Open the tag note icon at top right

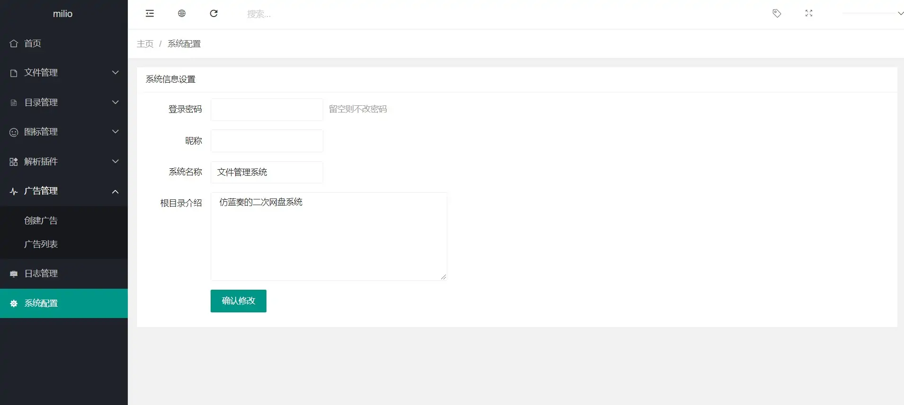777,13
